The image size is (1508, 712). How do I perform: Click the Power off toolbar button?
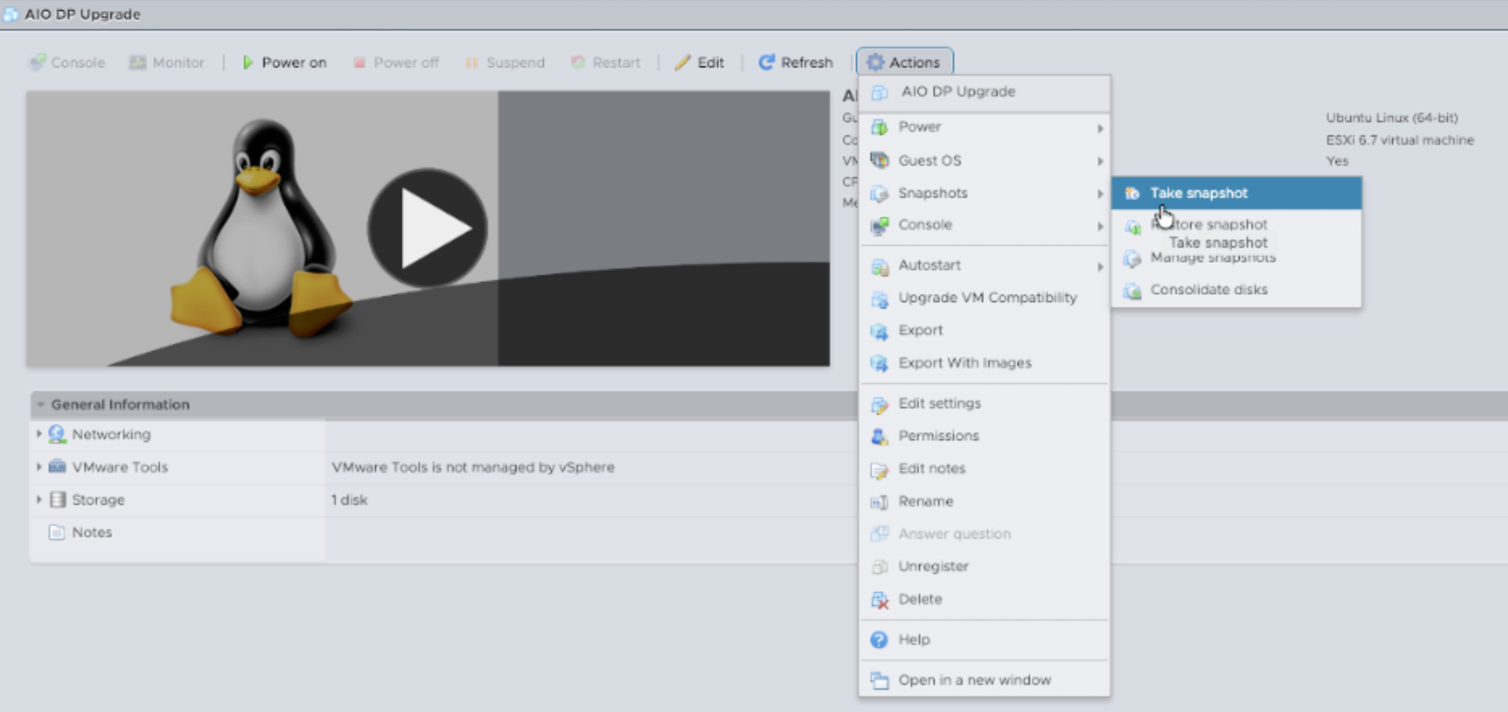[395, 63]
